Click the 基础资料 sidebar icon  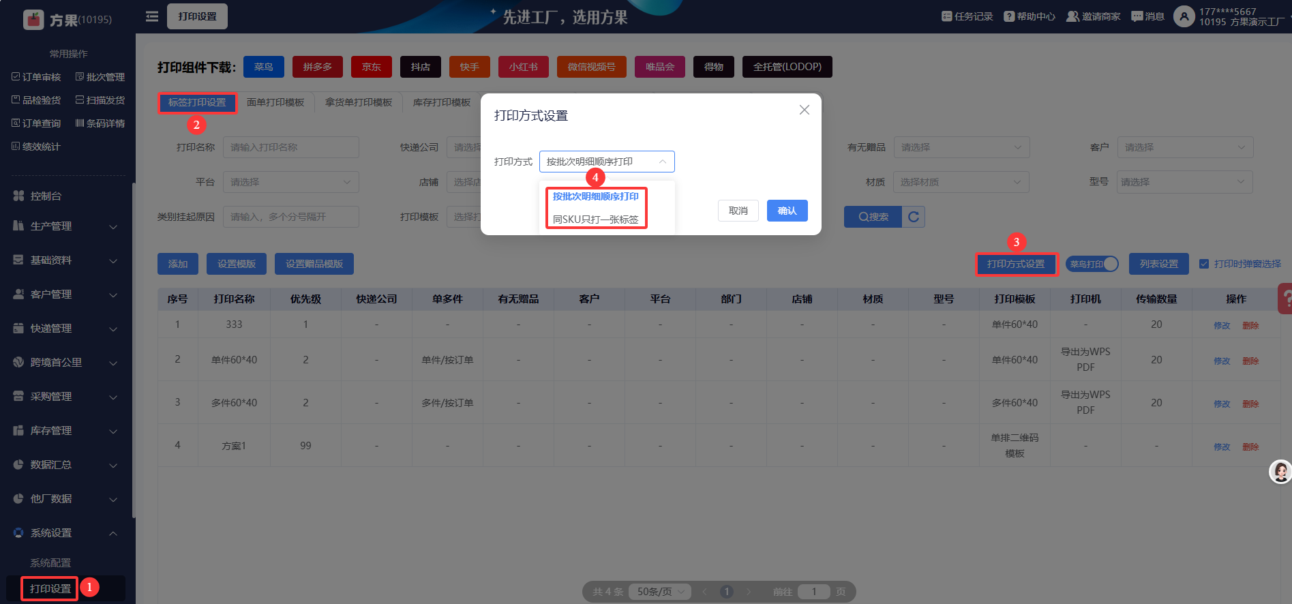[x=18, y=260]
